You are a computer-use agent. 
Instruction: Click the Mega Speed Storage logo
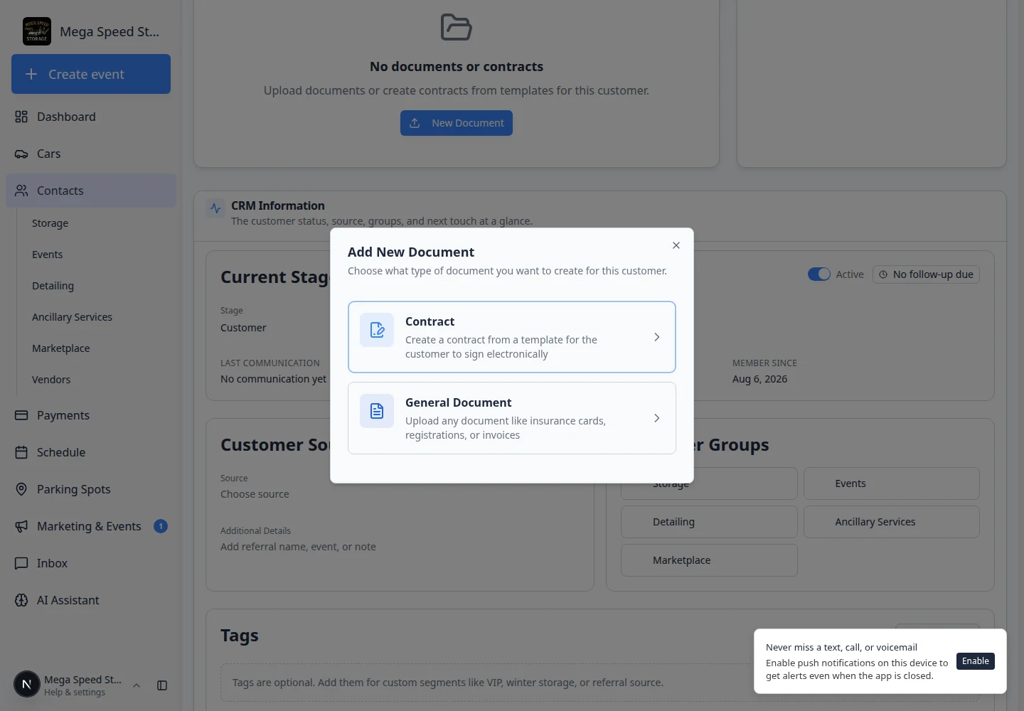[37, 31]
